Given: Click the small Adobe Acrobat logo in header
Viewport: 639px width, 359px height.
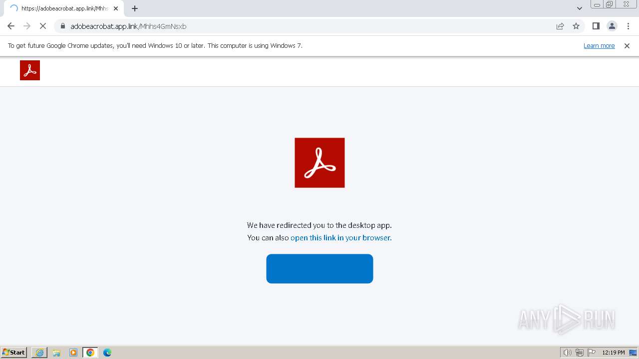Looking at the screenshot, I should click(30, 70).
